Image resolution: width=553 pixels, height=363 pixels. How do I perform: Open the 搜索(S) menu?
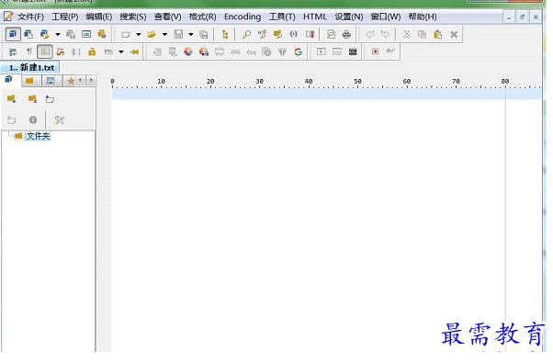(x=133, y=17)
